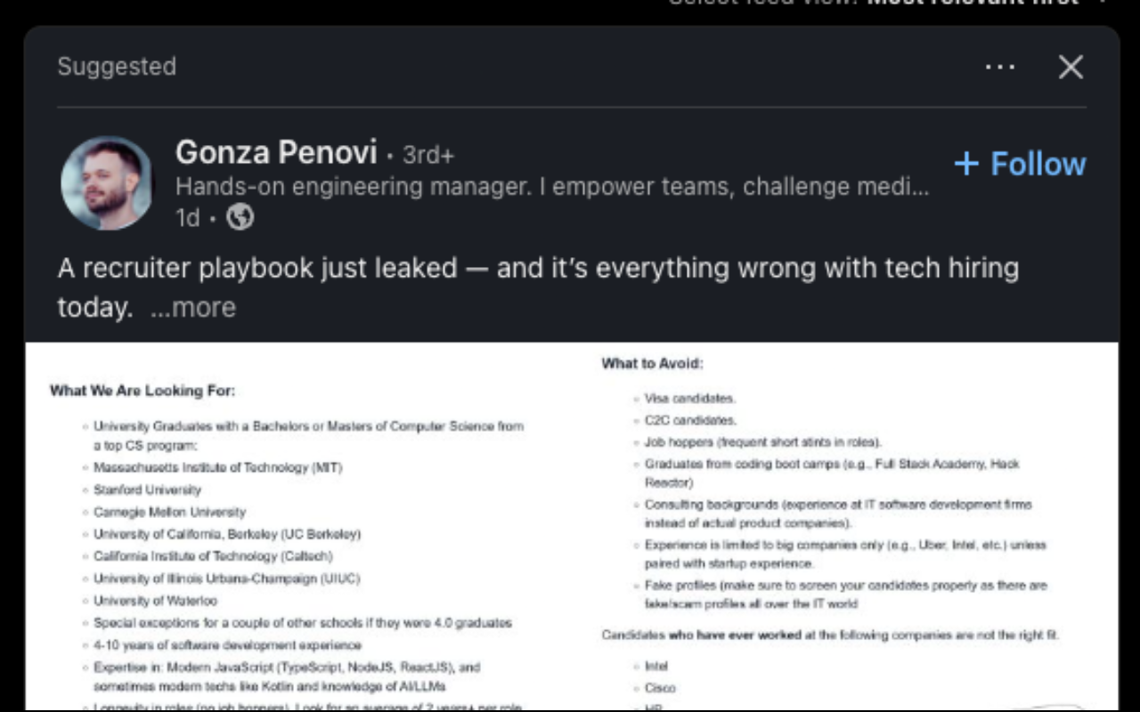Expand post text with '...more'
Viewport: 1140px width, 712px height.
point(193,307)
